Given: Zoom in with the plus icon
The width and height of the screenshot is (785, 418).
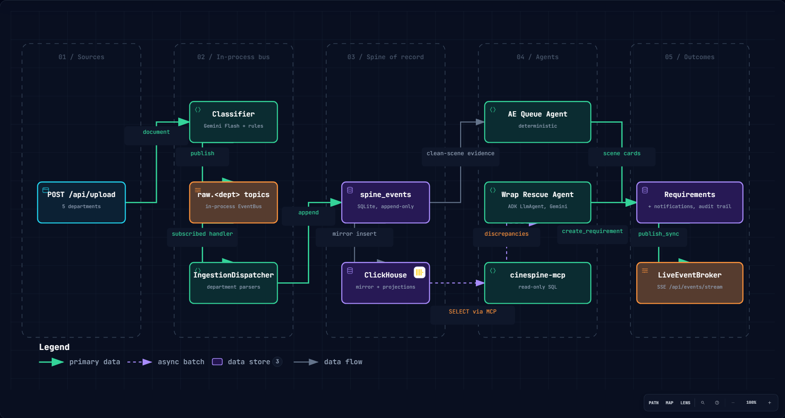Looking at the screenshot, I should [769, 402].
